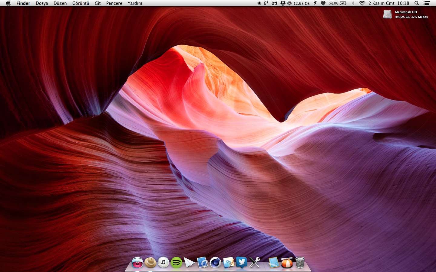
Task: Launch the screaming face app in Dock
Action: pyautogui.click(x=137, y=262)
